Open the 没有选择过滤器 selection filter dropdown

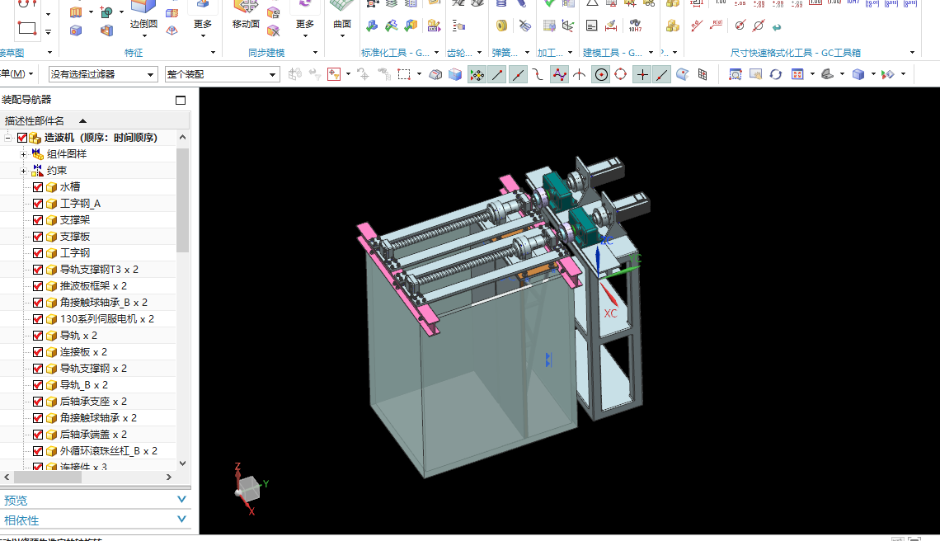pyautogui.click(x=102, y=74)
